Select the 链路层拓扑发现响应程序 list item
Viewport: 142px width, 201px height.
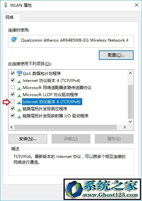click(45, 109)
